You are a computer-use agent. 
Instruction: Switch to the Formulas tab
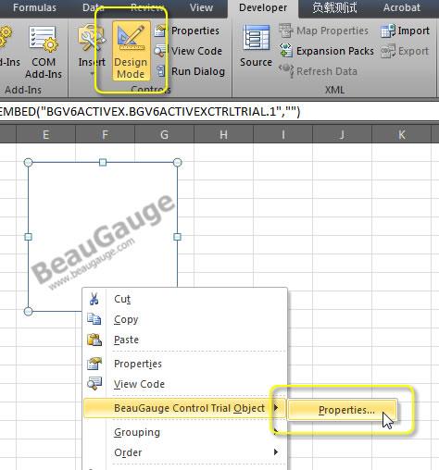34,7
